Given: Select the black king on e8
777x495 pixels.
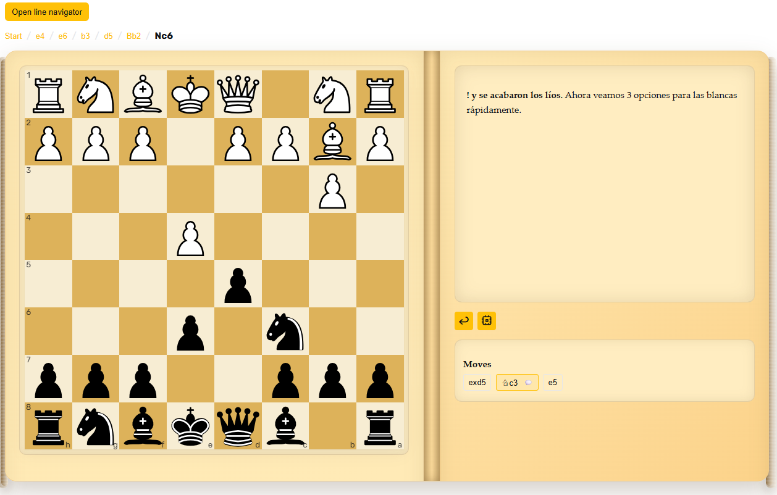Looking at the screenshot, I should point(190,426).
